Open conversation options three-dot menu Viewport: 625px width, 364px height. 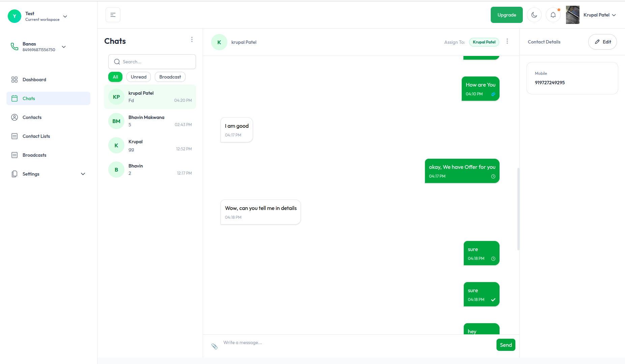click(x=507, y=41)
